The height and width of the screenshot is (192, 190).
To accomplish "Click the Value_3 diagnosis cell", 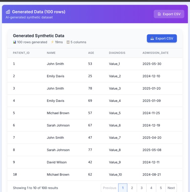I will click(115, 88).
